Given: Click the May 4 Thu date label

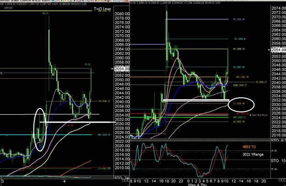Looking at the screenshot, I should point(197,185).
